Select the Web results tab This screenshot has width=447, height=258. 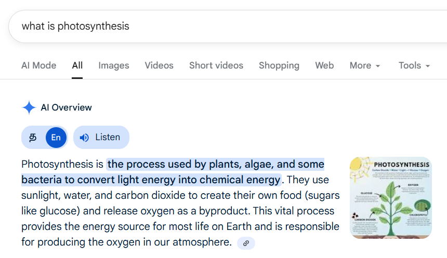pos(324,65)
